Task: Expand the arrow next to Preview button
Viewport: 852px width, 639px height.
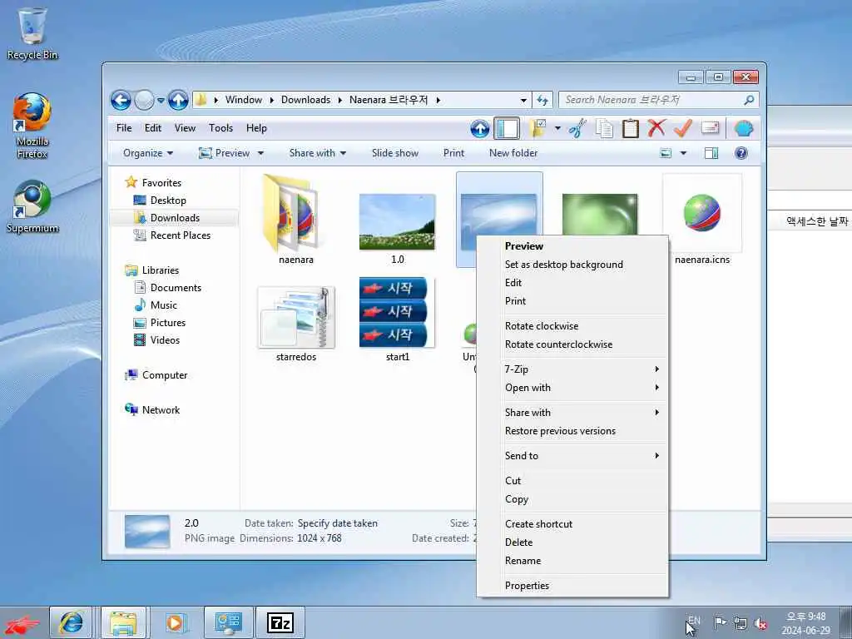Action: 260,153
